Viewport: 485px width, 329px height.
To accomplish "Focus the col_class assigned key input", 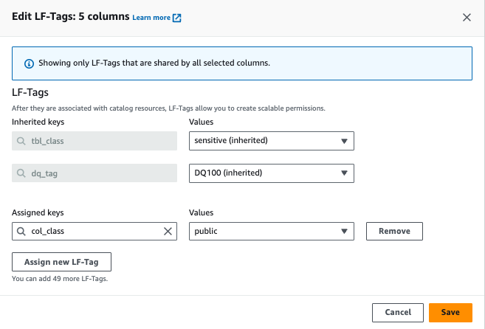I will 92,231.
